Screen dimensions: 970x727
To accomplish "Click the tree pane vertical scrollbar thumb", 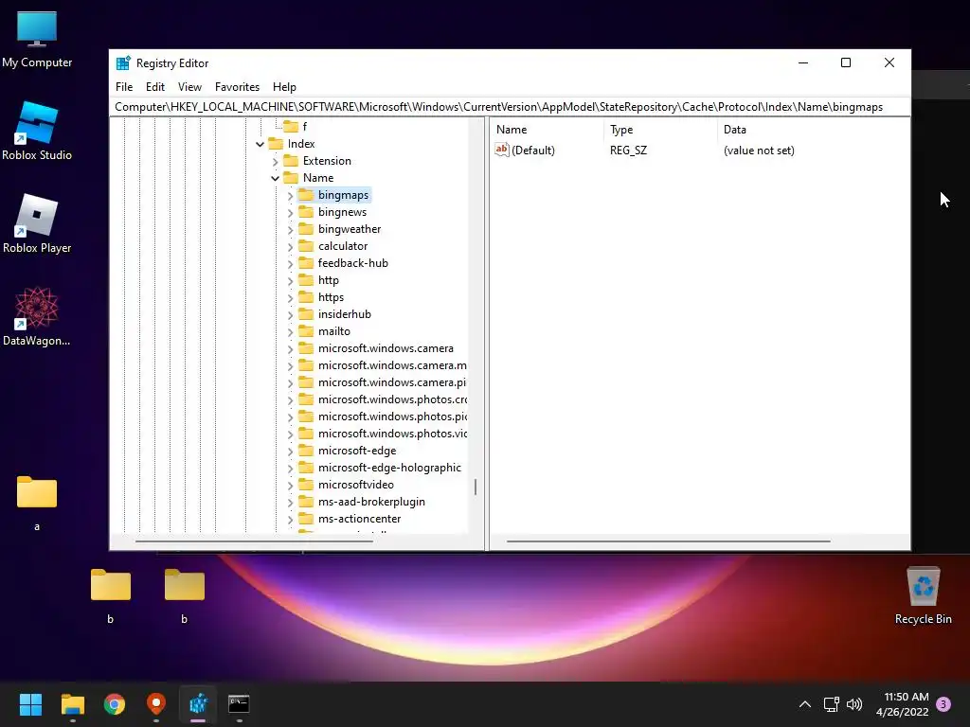I will pyautogui.click(x=476, y=488).
